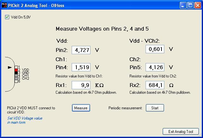Maximize the PICkit 2 Analog Tool window
This screenshot has height=138, width=203.
pos(190,5)
